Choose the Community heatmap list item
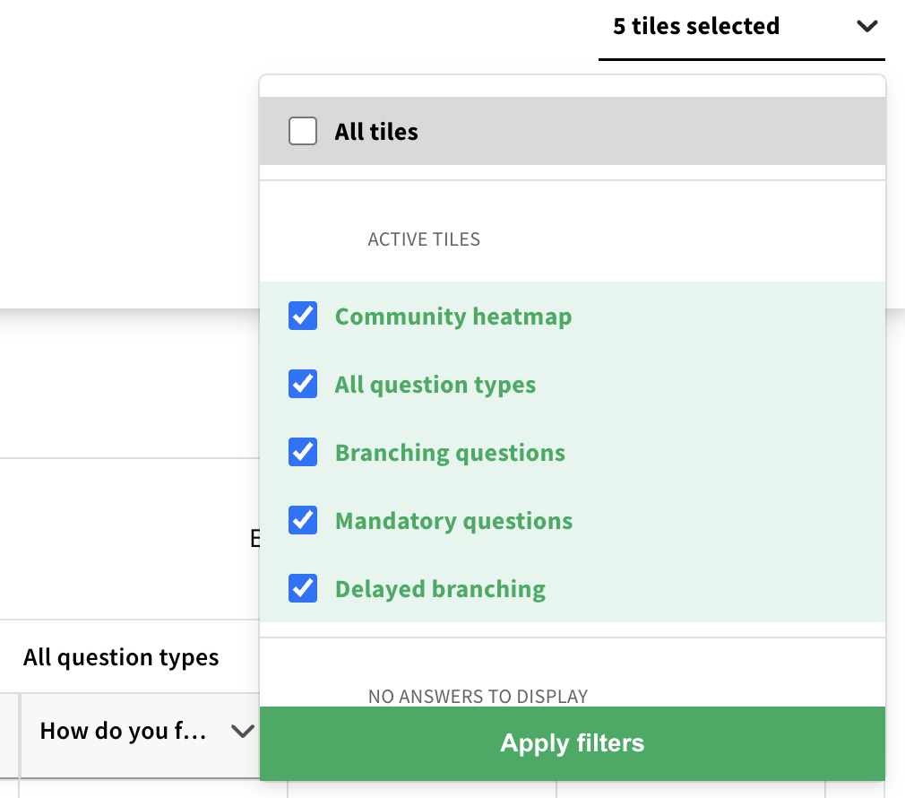The height and width of the screenshot is (798, 905). tap(452, 317)
